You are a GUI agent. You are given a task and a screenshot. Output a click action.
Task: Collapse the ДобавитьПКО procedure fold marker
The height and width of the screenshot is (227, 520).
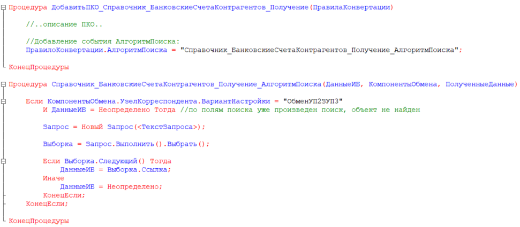pos(4,7)
